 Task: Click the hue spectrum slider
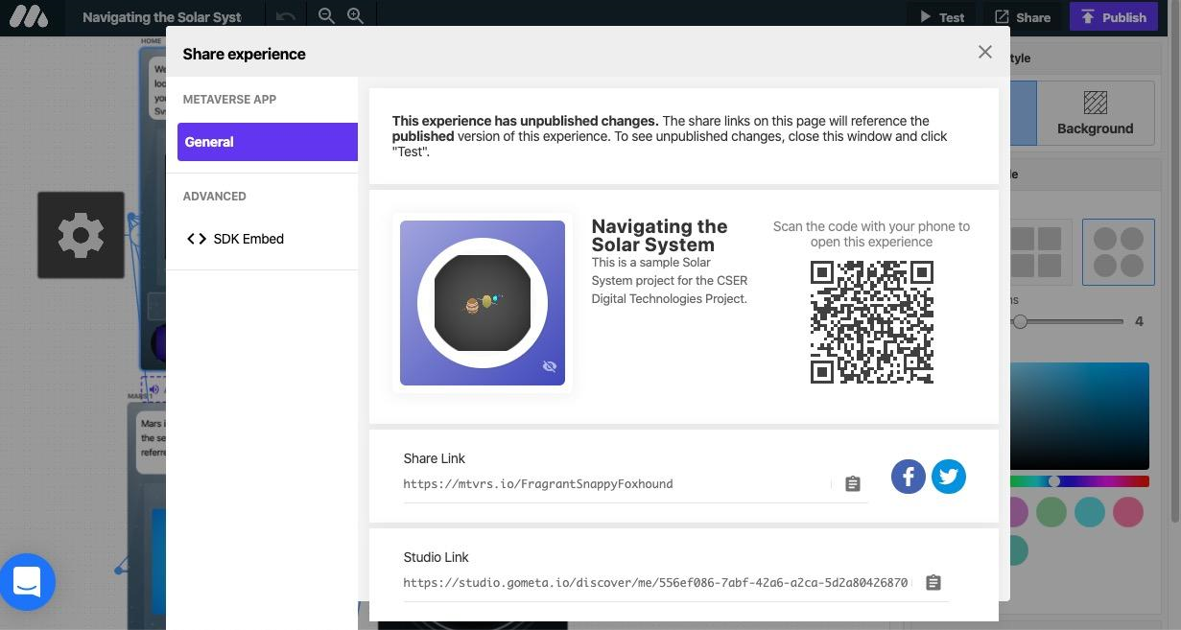[1079, 481]
